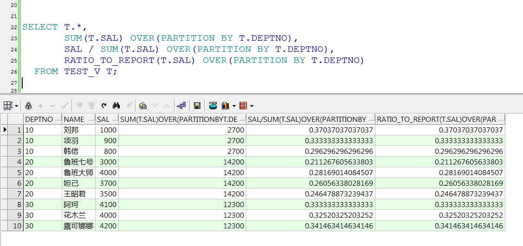Place cursor on the SELECT T.* line
This screenshot has width=523, height=246.
54,27
